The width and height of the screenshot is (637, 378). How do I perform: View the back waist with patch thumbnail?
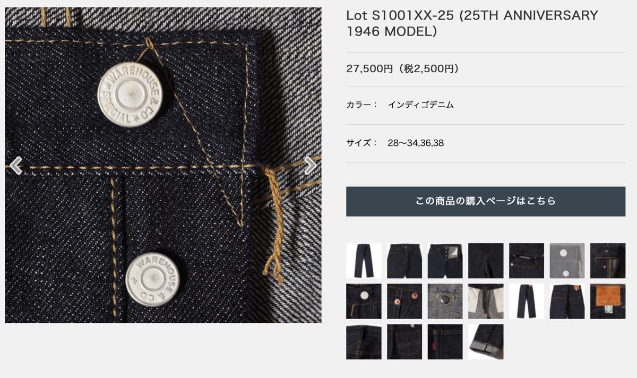(567, 301)
